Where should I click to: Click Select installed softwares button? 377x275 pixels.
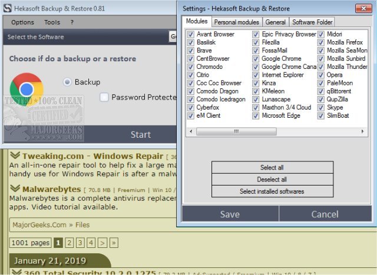click(x=272, y=191)
